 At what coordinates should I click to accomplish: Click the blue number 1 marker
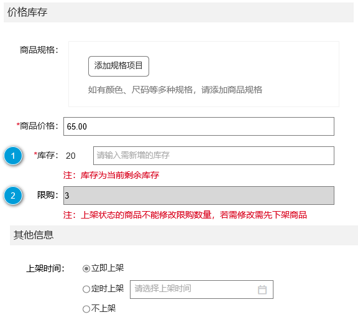click(13, 156)
